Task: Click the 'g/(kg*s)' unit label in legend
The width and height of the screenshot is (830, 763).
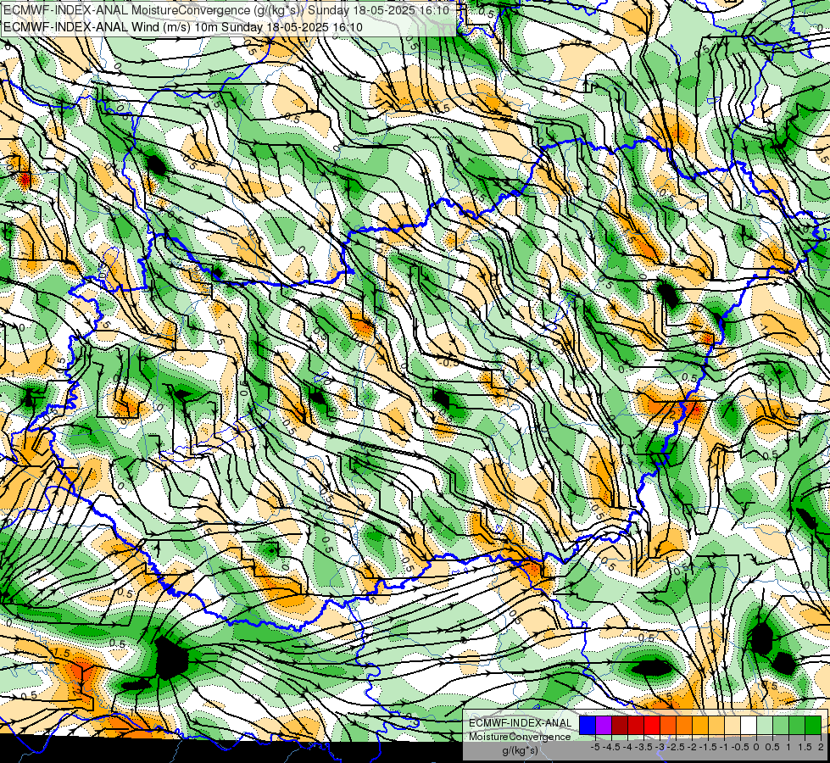Action: click(521, 751)
